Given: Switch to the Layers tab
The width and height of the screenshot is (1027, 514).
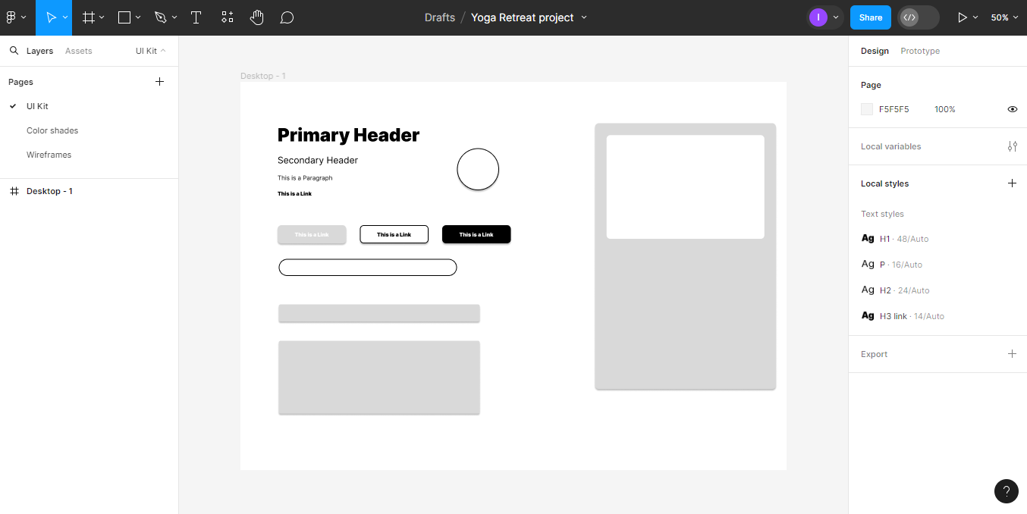Looking at the screenshot, I should [39, 51].
